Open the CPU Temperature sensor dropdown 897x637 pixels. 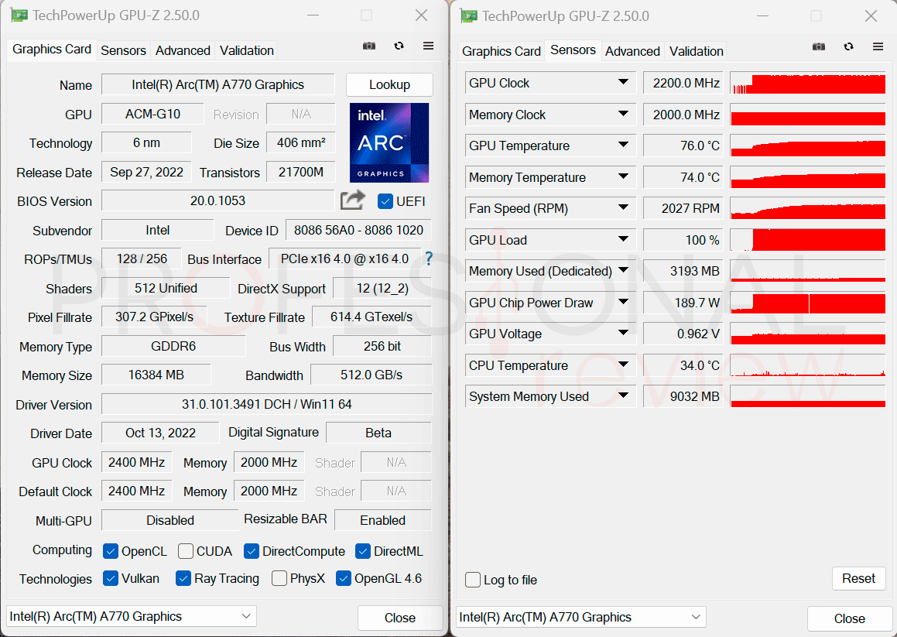tap(624, 365)
